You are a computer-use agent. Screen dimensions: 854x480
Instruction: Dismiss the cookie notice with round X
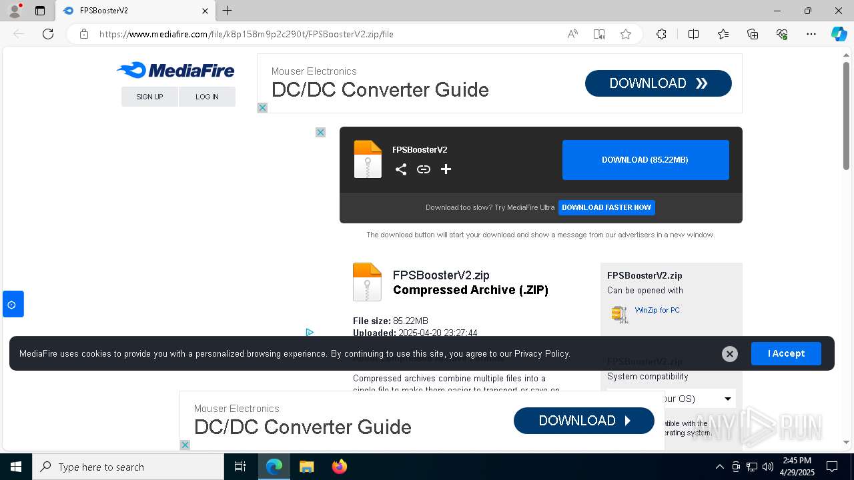click(730, 354)
